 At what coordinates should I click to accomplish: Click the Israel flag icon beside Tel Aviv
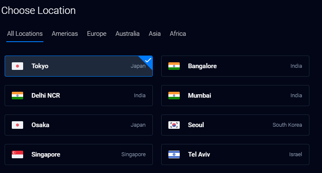coord(174,154)
